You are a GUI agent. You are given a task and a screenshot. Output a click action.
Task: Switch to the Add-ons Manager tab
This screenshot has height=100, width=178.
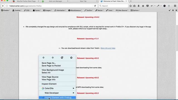click(55, 1)
